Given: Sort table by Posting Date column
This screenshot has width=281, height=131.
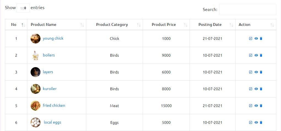Looking at the screenshot, I should [210, 24].
